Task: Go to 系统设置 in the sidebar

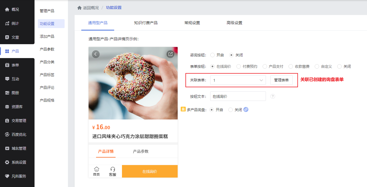Action: (x=17, y=162)
